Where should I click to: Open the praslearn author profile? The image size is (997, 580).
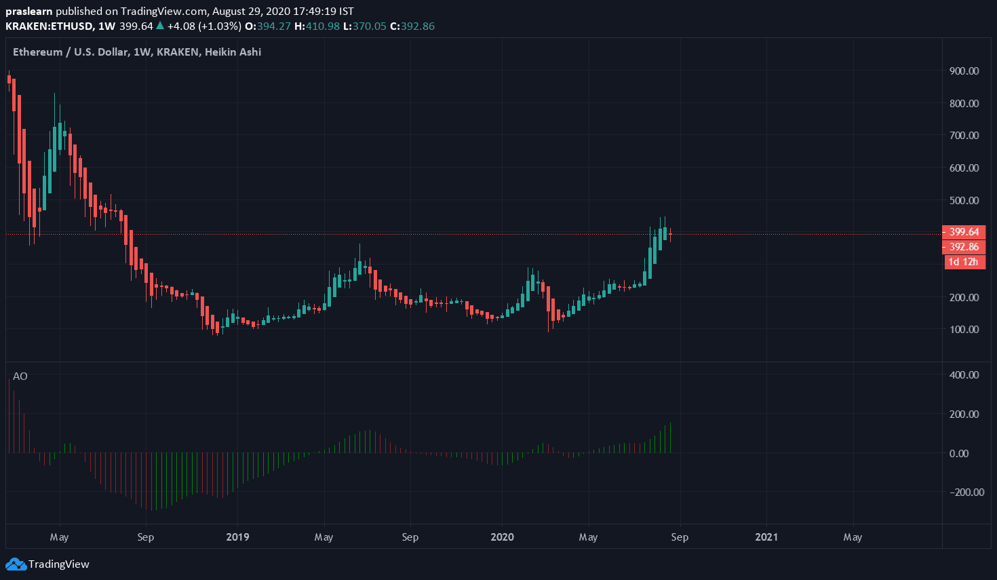click(x=28, y=12)
